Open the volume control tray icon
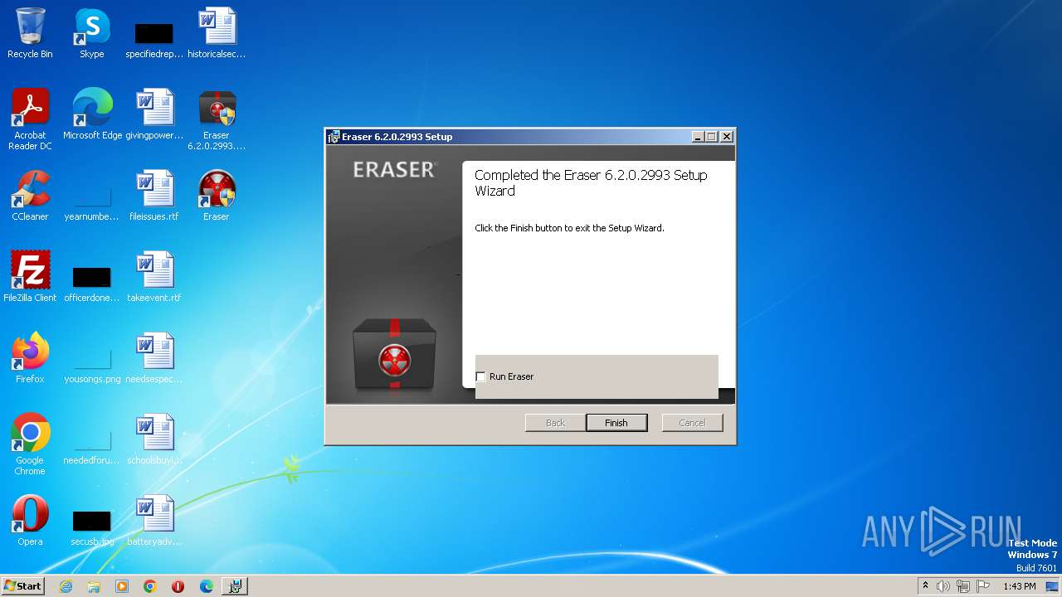The image size is (1062, 597). pyautogui.click(x=943, y=586)
